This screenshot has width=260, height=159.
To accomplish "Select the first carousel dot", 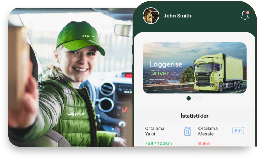I will click(189, 98).
